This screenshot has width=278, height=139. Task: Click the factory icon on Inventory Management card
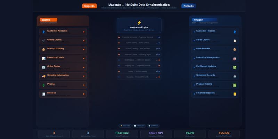coord(235,58)
